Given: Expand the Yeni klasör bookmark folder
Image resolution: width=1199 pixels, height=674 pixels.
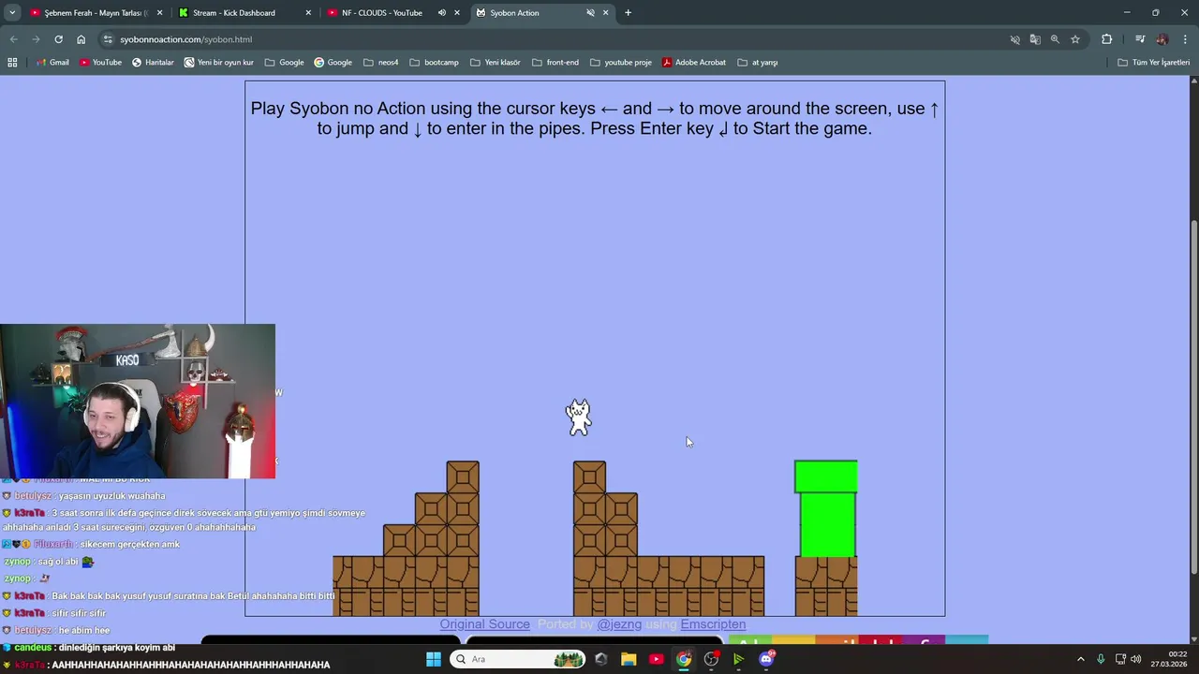Looking at the screenshot, I should tap(495, 63).
